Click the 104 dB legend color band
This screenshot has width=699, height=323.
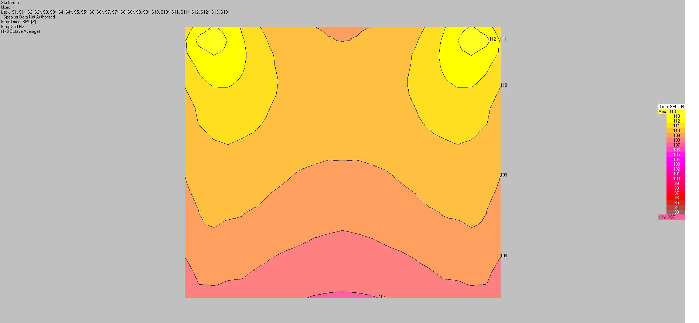(x=676, y=159)
